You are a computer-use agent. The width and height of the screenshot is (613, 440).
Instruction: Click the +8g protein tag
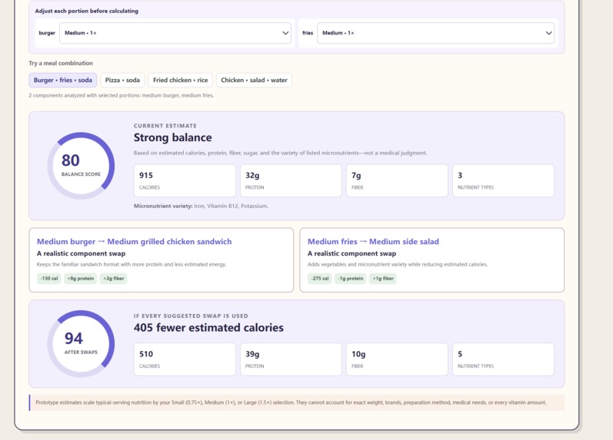coord(81,279)
